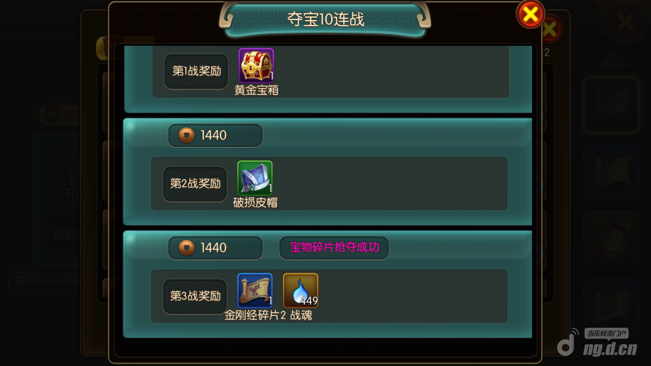The image size is (651, 366).
Task: Close the dimmed background window behind dialog
Action: pos(550,29)
